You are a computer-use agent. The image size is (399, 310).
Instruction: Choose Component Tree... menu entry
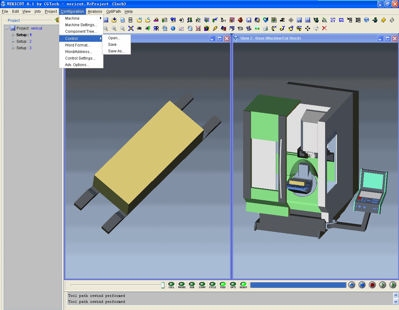81,31
